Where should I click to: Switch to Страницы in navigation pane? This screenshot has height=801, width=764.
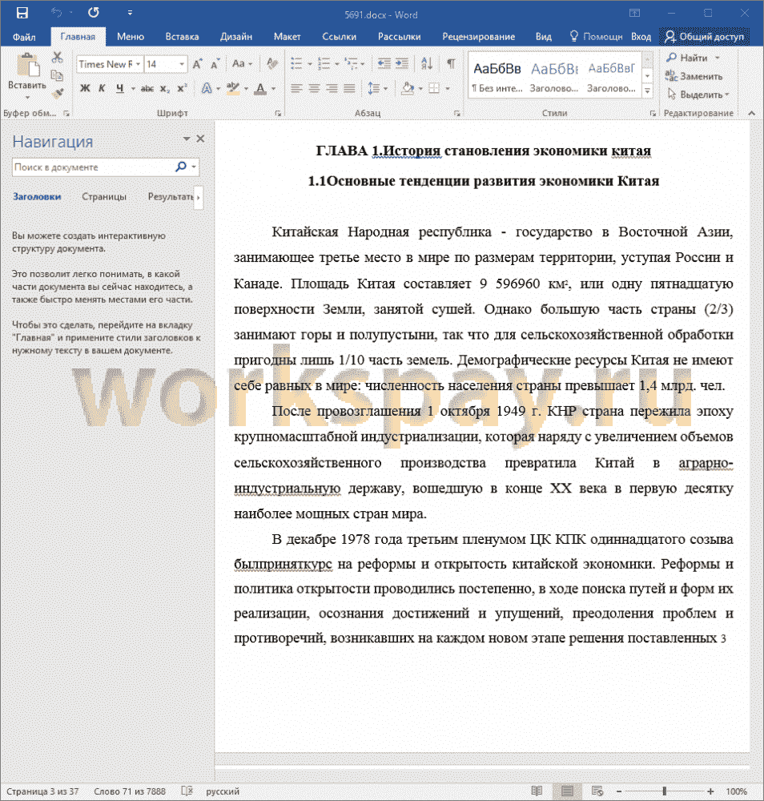tap(104, 197)
